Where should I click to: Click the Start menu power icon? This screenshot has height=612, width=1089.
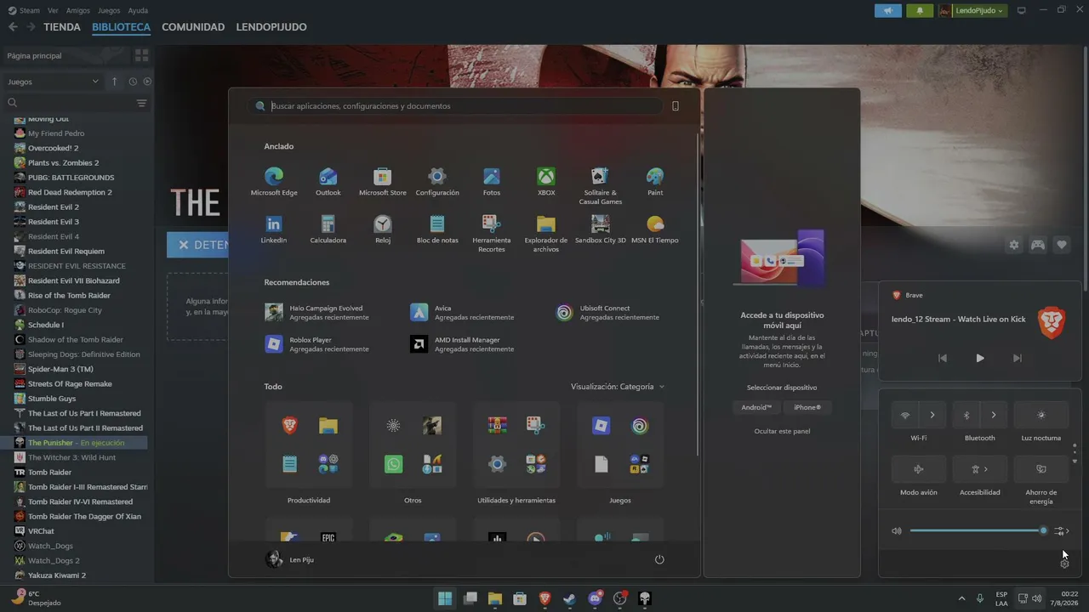[x=659, y=559]
